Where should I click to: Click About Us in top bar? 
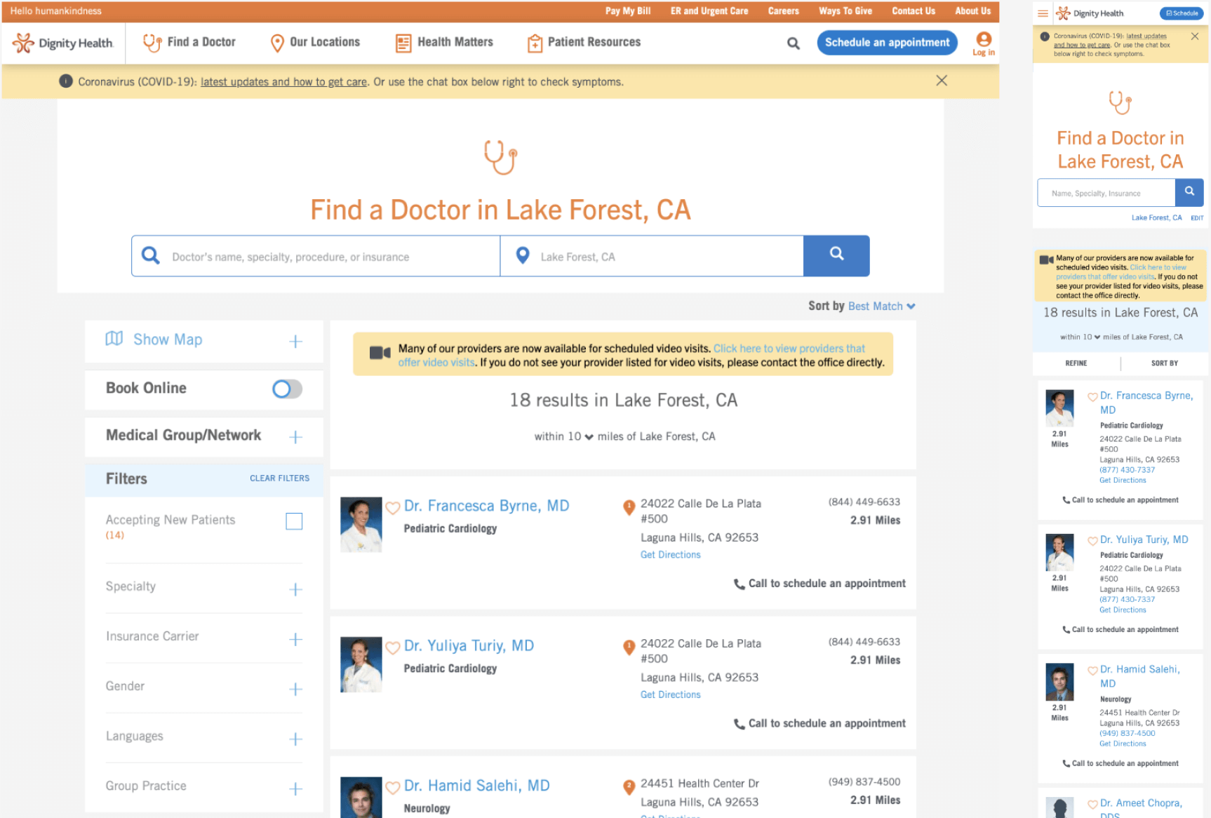point(972,11)
